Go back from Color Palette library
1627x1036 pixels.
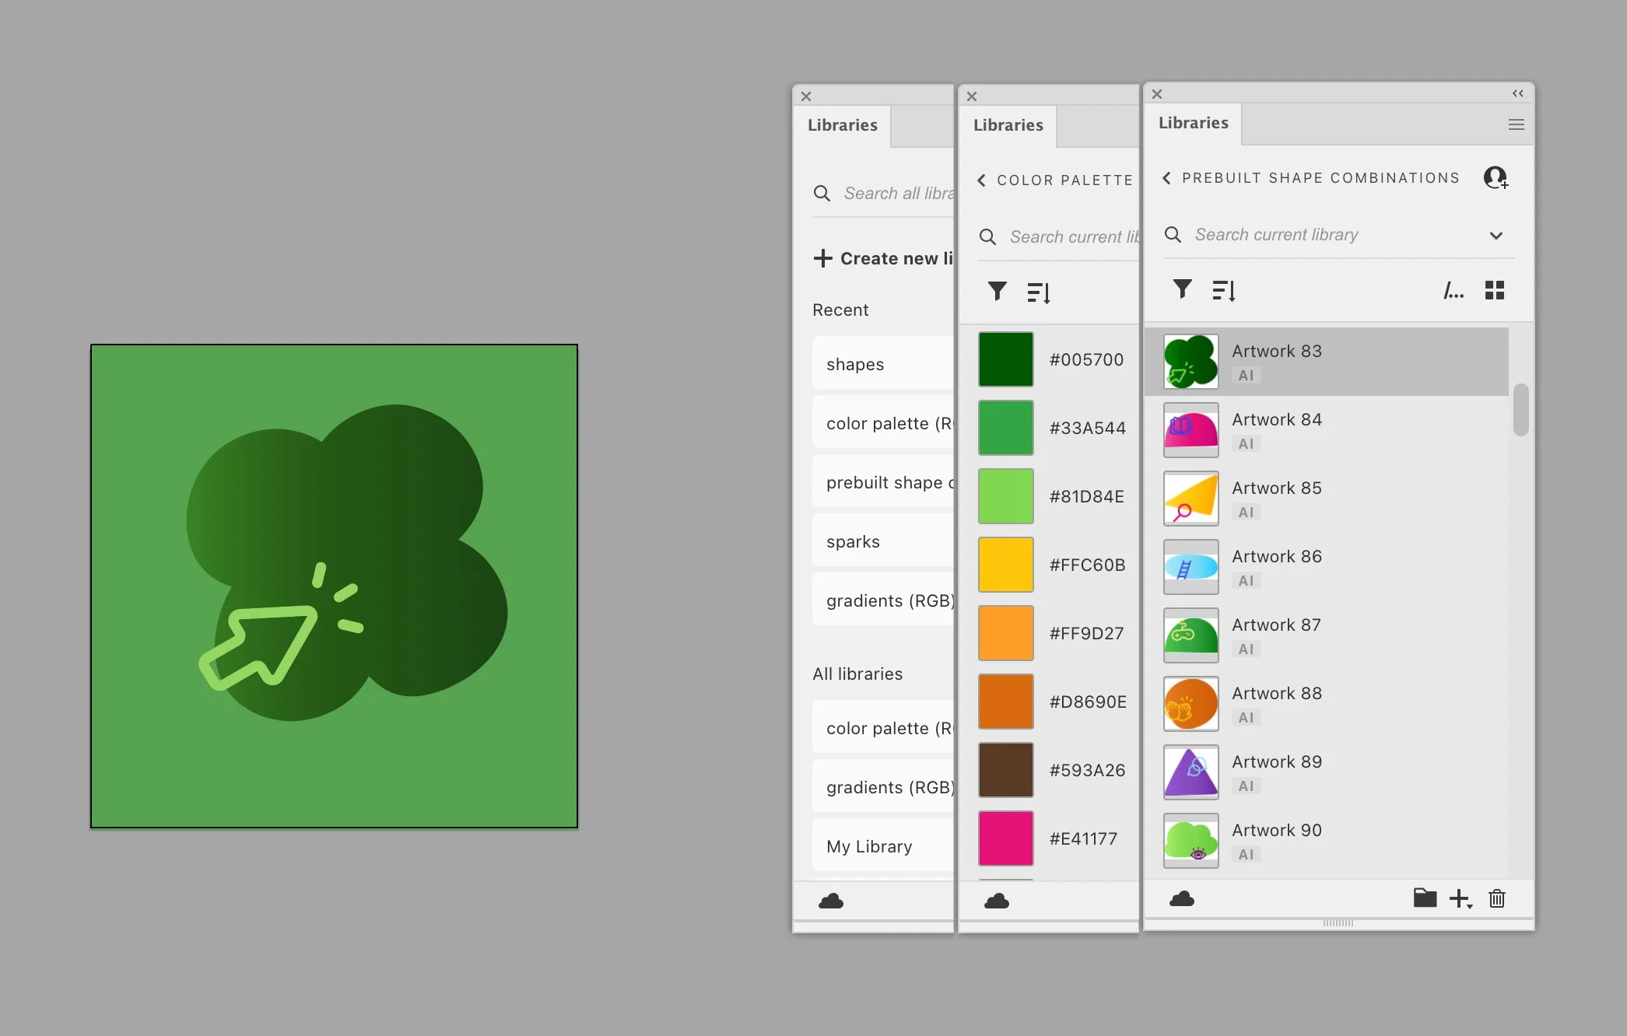981,180
